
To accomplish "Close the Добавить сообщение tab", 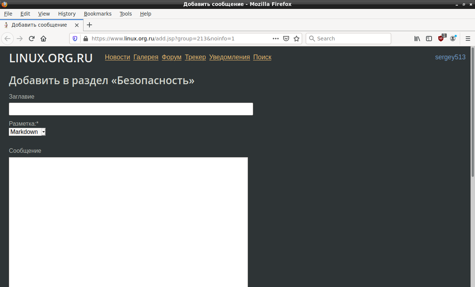I will [x=77, y=25].
